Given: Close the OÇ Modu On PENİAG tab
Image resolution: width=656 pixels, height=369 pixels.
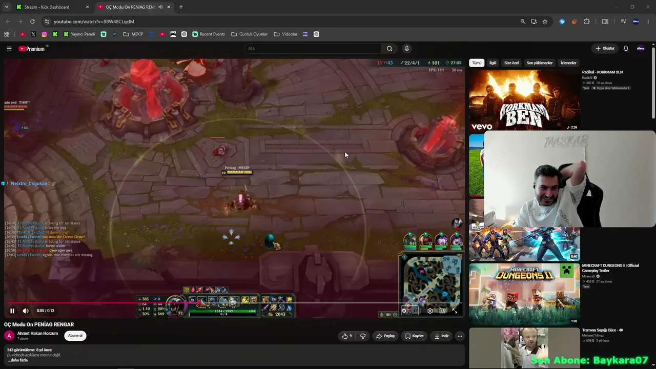Looking at the screenshot, I should point(169,7).
